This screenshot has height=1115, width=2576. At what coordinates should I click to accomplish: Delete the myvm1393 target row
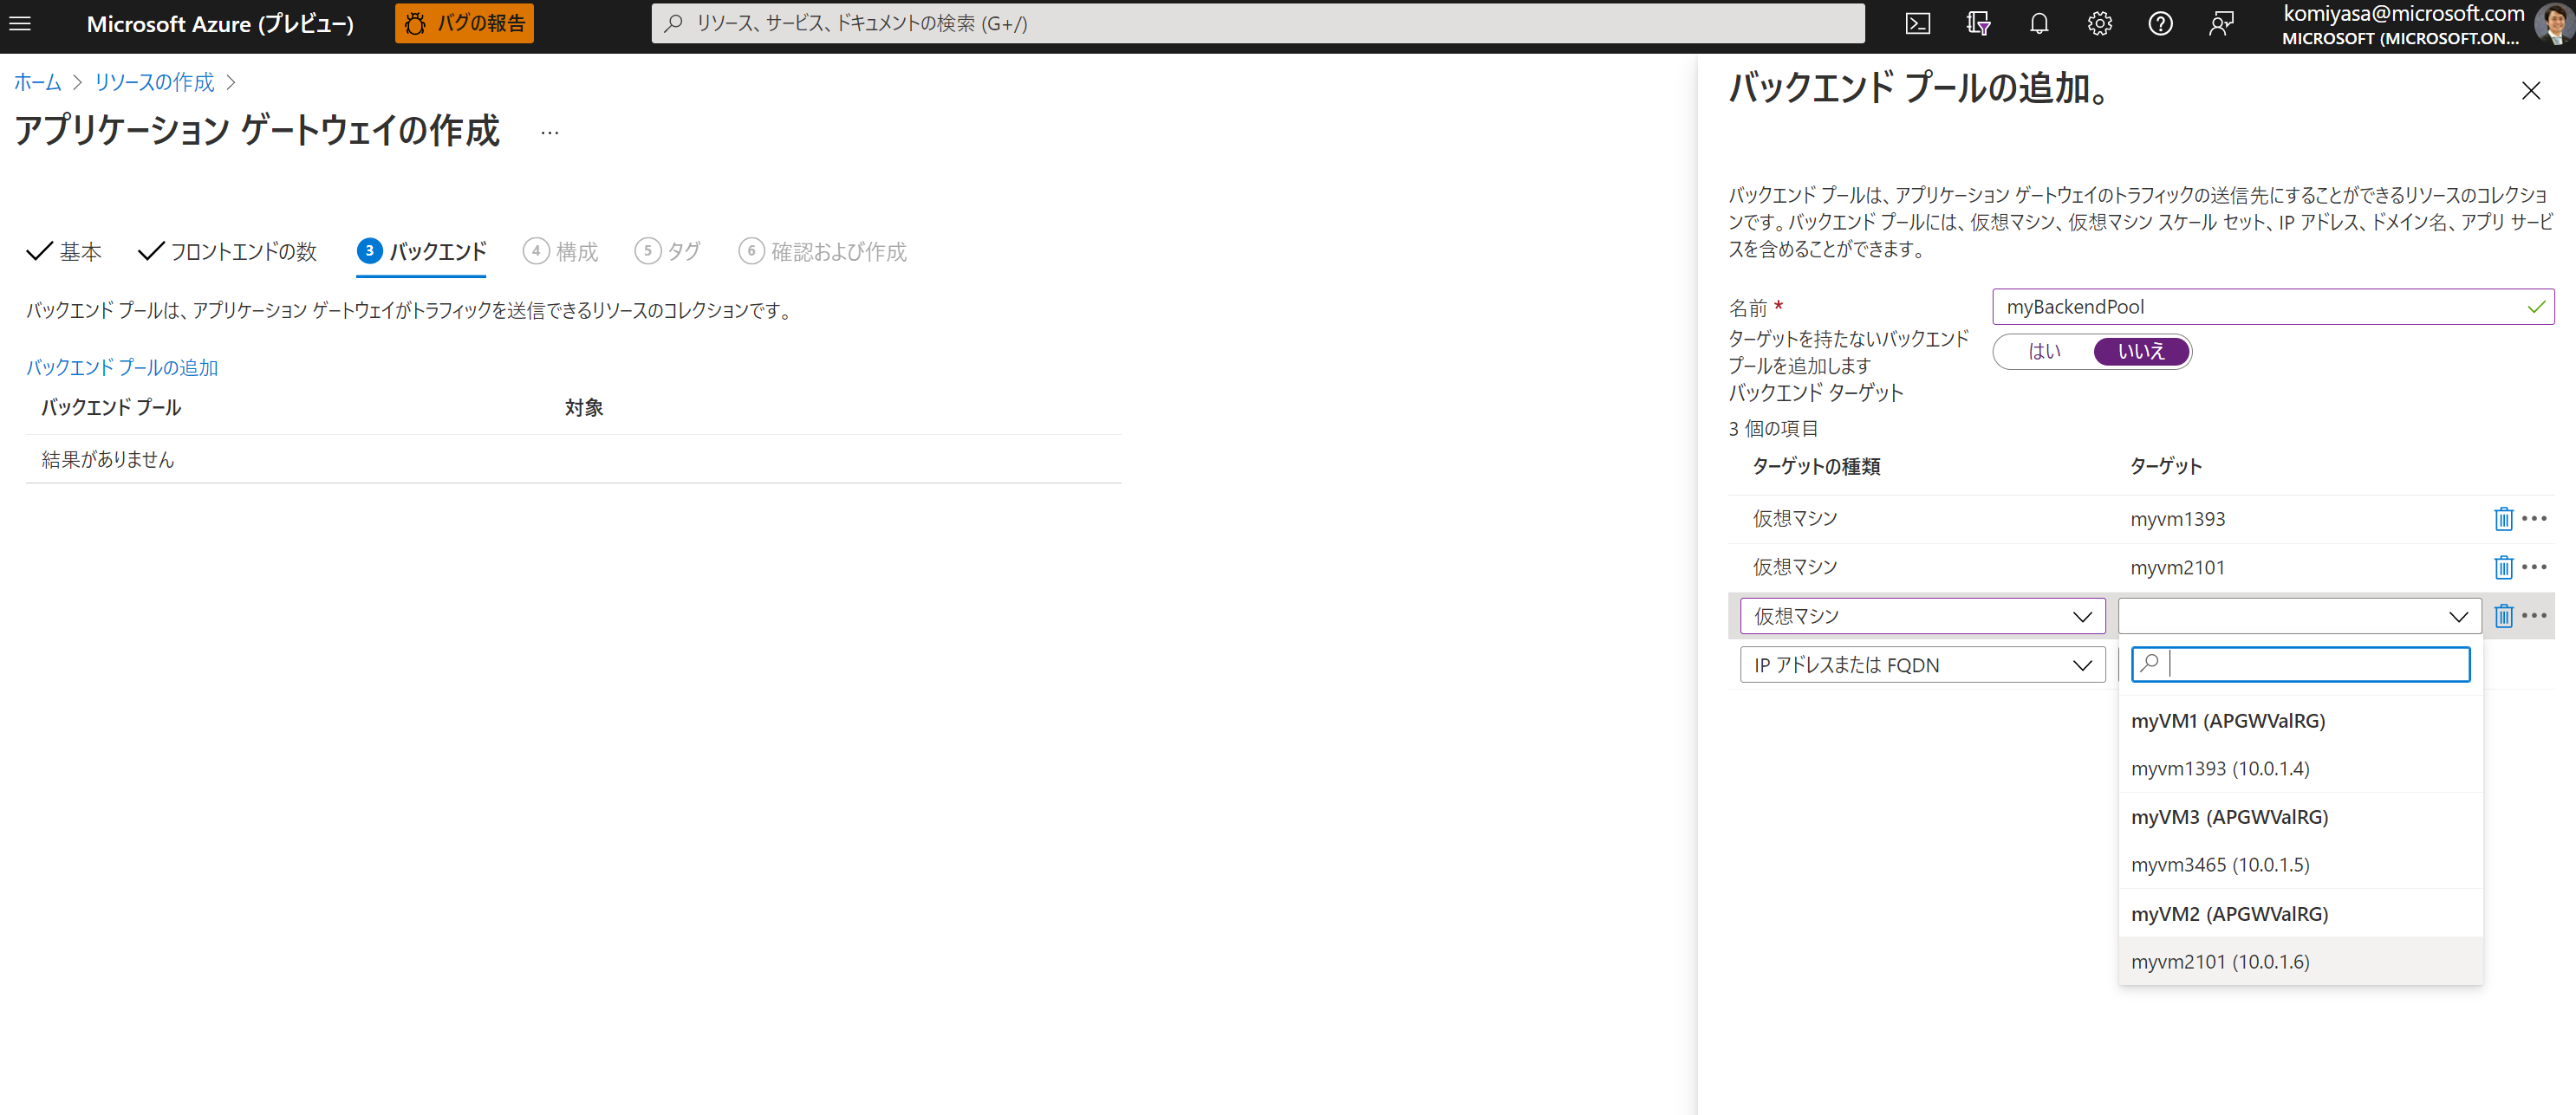[2502, 519]
